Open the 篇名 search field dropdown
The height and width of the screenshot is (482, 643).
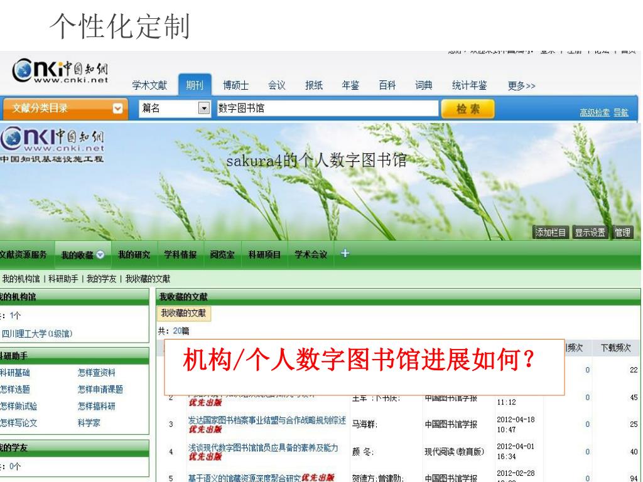pyautogui.click(x=204, y=108)
